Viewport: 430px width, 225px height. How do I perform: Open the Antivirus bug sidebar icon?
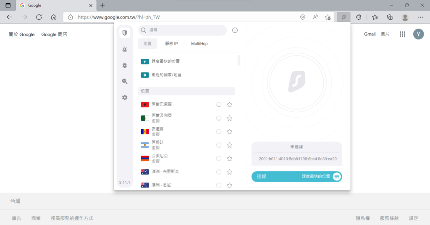click(x=124, y=65)
